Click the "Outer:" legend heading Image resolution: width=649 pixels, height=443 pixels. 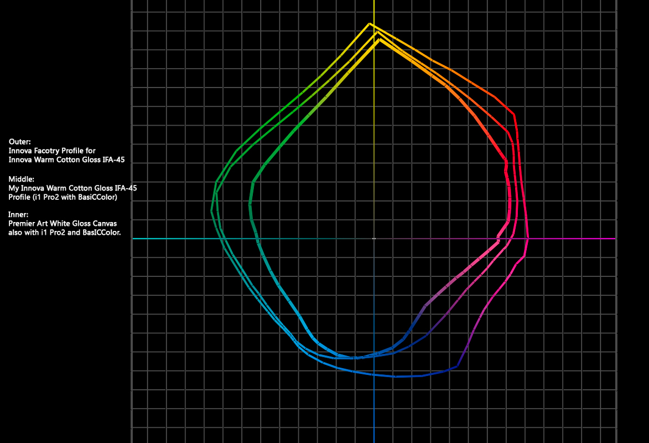click(20, 142)
